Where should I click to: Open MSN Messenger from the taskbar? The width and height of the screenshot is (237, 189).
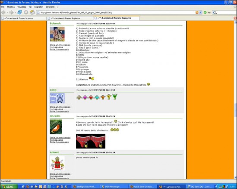coord(114,186)
